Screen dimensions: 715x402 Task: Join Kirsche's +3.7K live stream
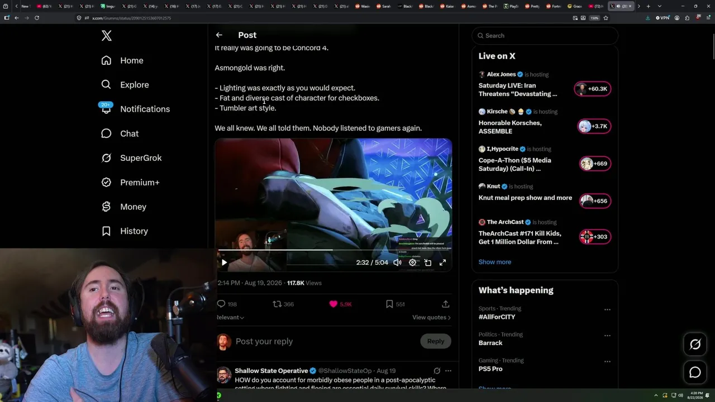(594, 126)
